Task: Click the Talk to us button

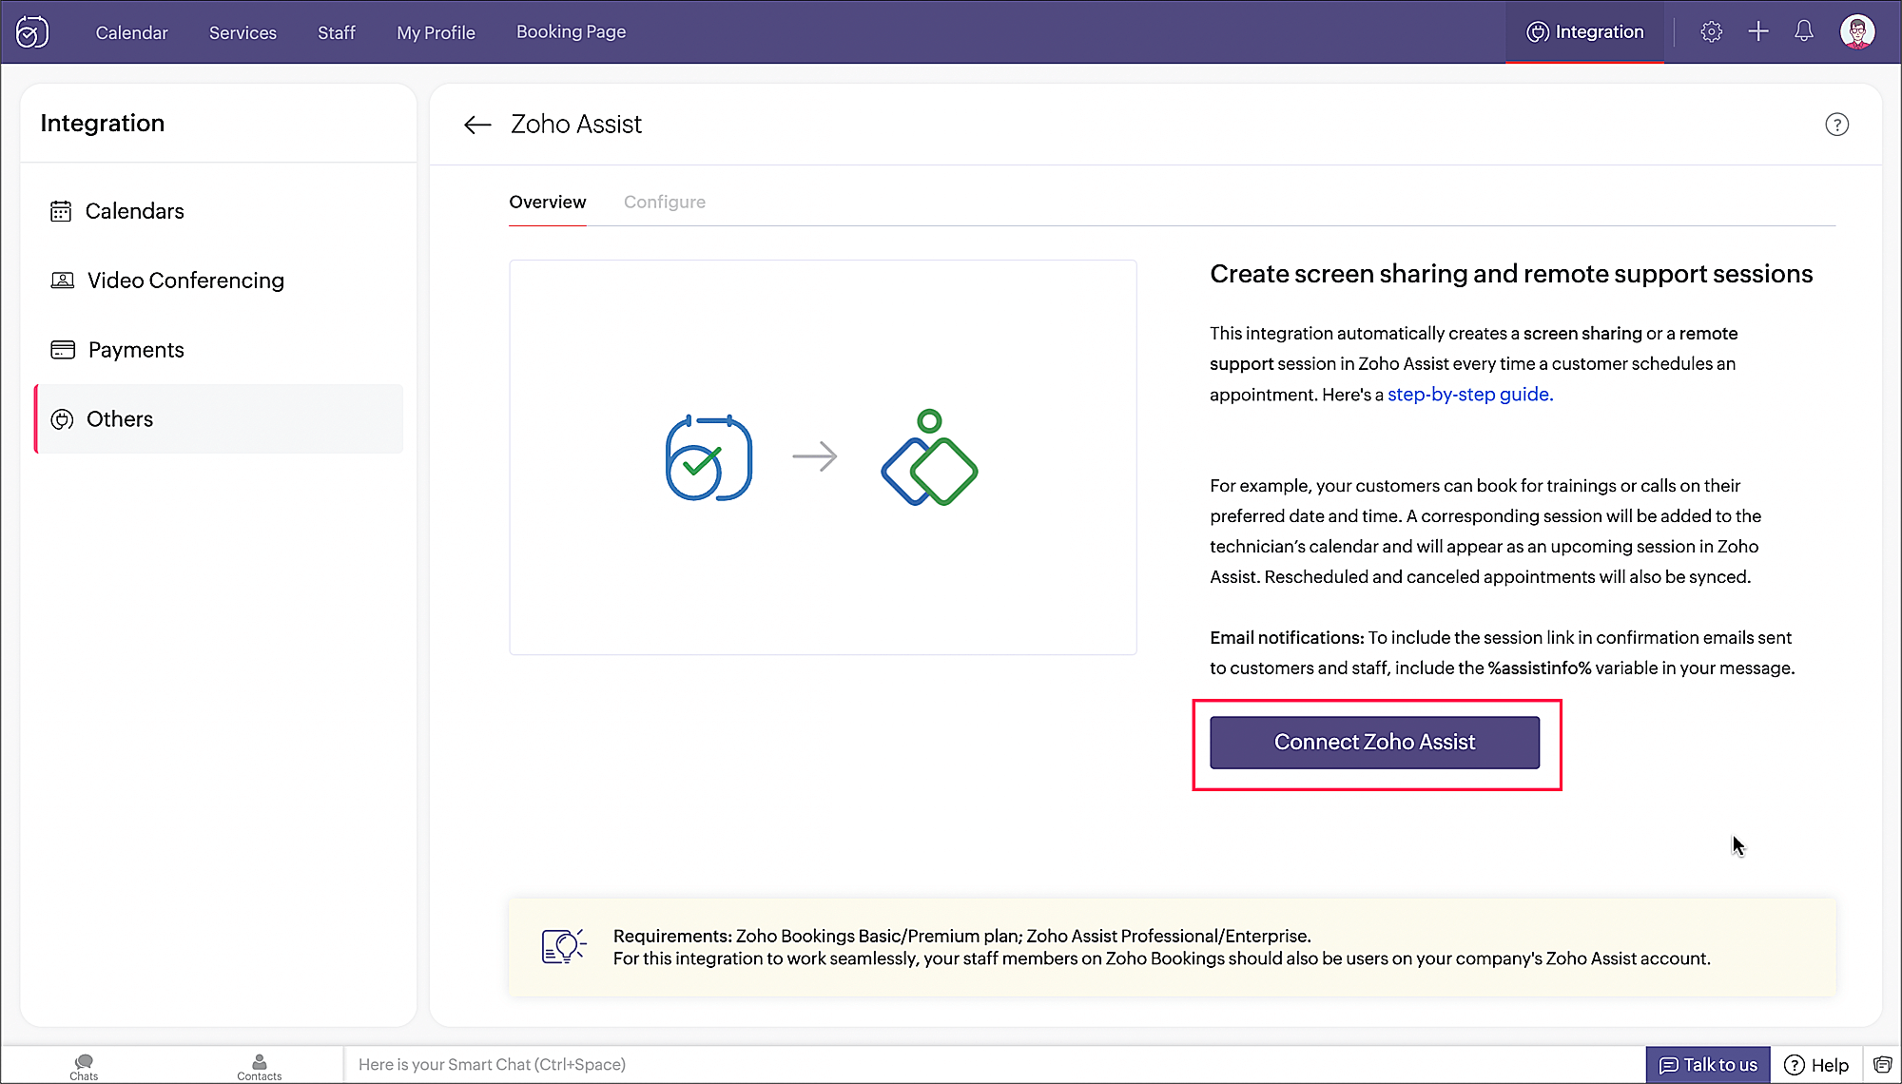Action: [1708, 1065]
